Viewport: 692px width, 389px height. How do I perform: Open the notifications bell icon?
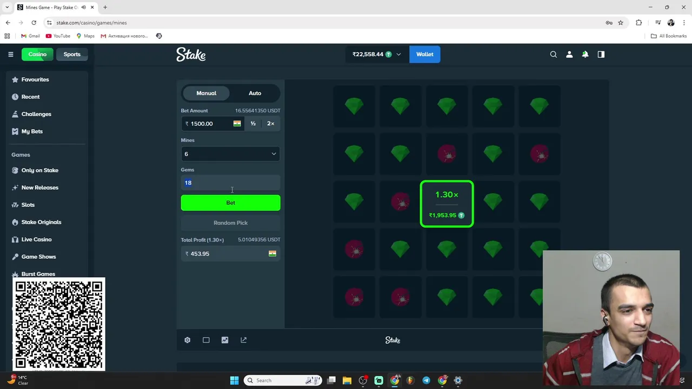click(585, 54)
